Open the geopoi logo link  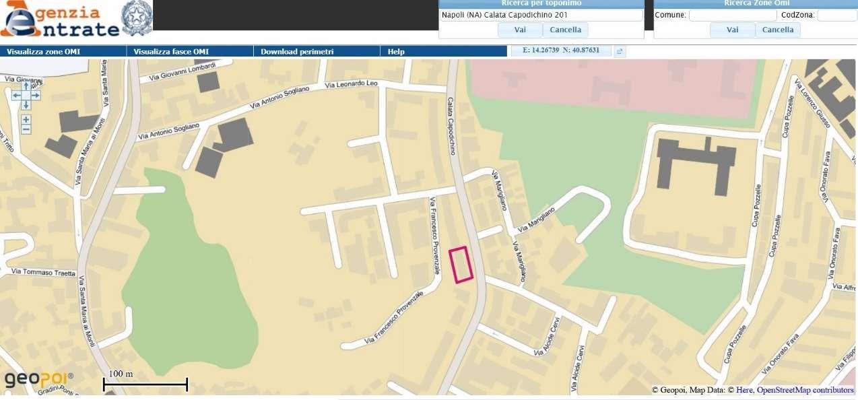coord(39,379)
